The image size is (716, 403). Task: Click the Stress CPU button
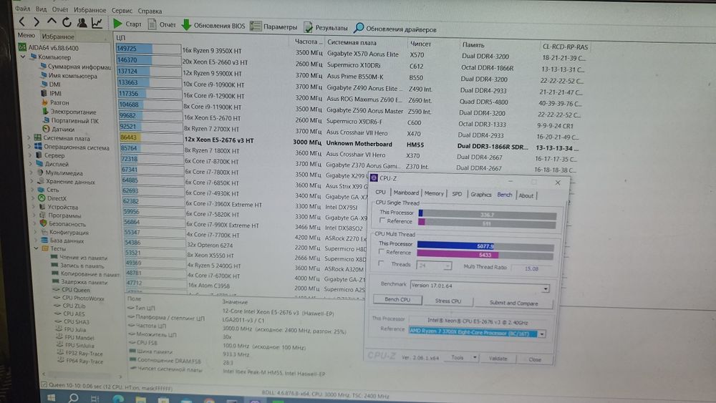[448, 301]
